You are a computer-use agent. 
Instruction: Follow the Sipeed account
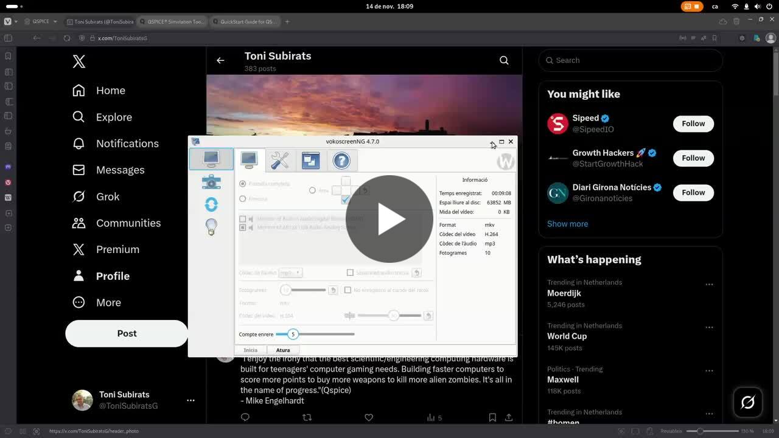pos(693,123)
